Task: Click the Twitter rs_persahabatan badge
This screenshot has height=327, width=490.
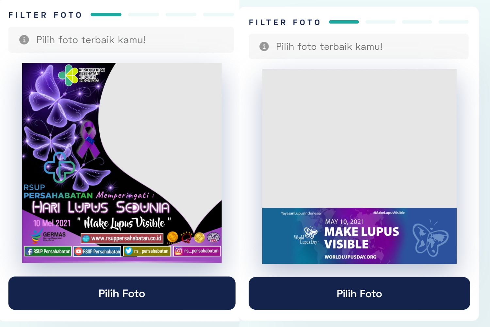Action: 147,251
